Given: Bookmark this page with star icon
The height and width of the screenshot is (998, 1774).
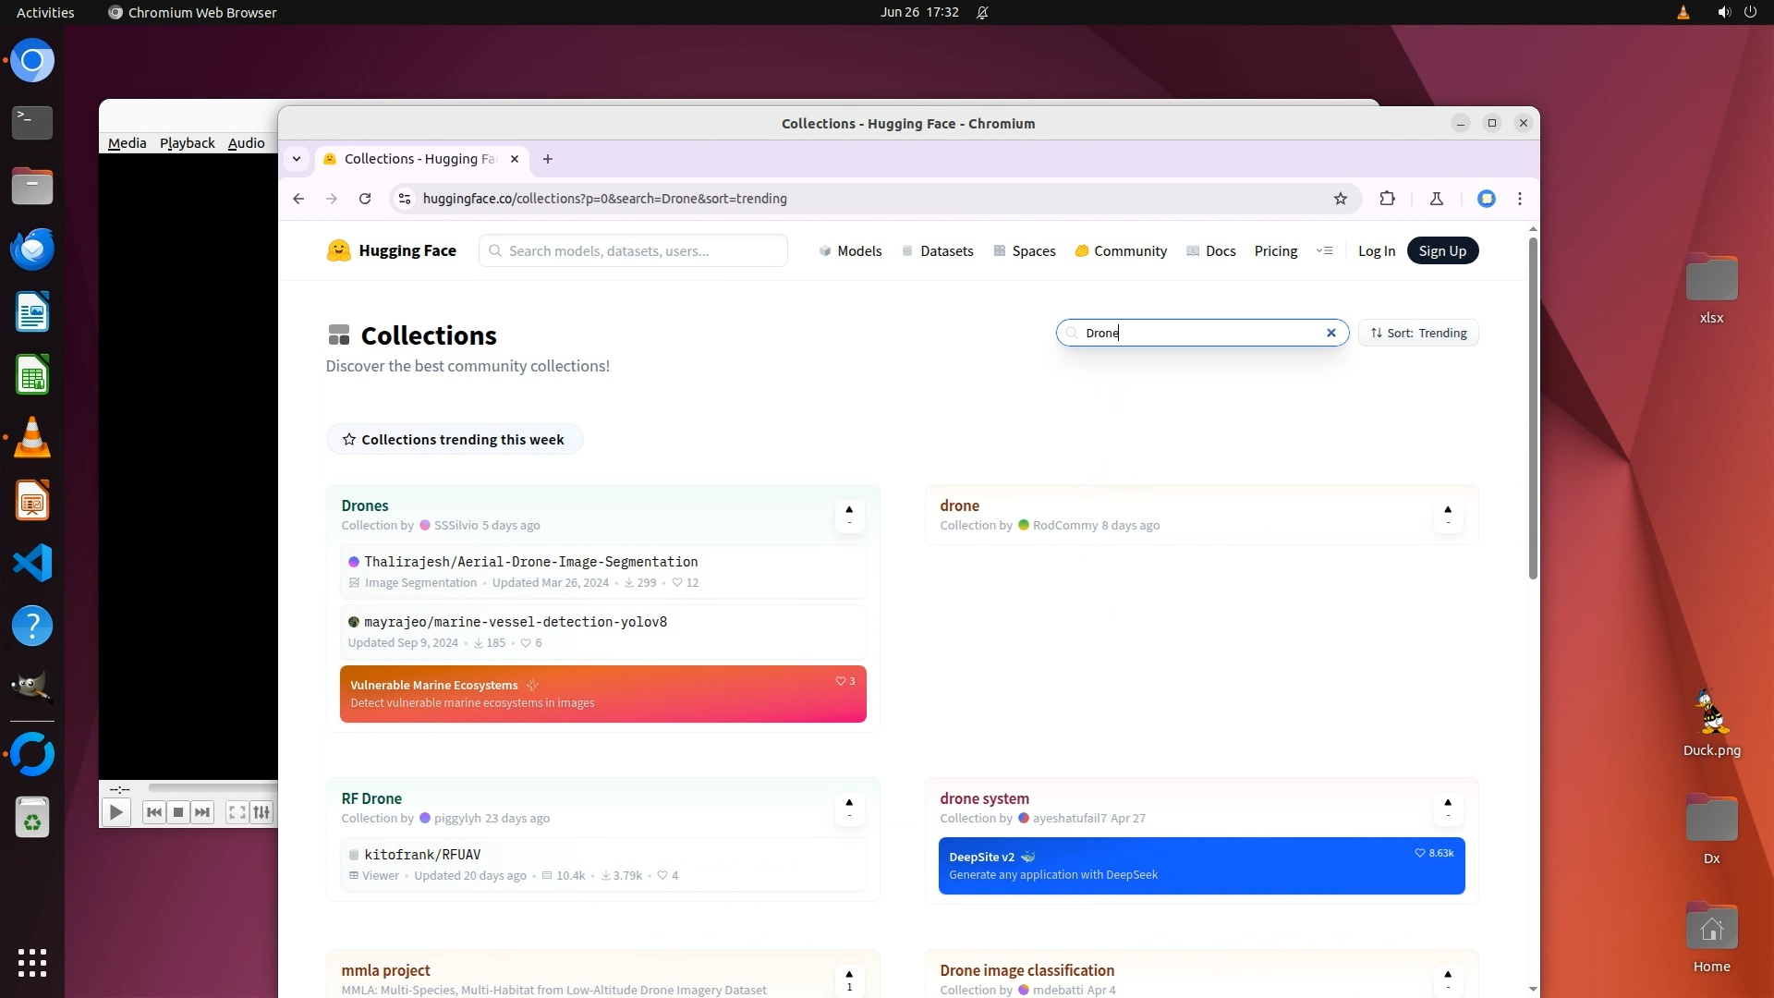Looking at the screenshot, I should 1341,199.
